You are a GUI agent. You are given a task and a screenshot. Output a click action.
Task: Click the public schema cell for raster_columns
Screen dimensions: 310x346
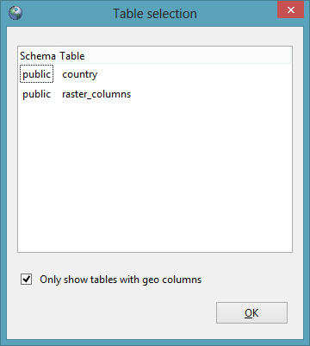36,94
